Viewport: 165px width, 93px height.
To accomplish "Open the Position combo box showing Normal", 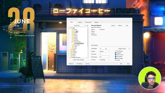I will [105, 51].
